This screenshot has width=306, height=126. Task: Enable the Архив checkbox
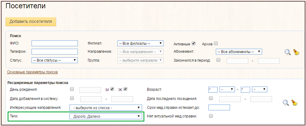(216, 44)
